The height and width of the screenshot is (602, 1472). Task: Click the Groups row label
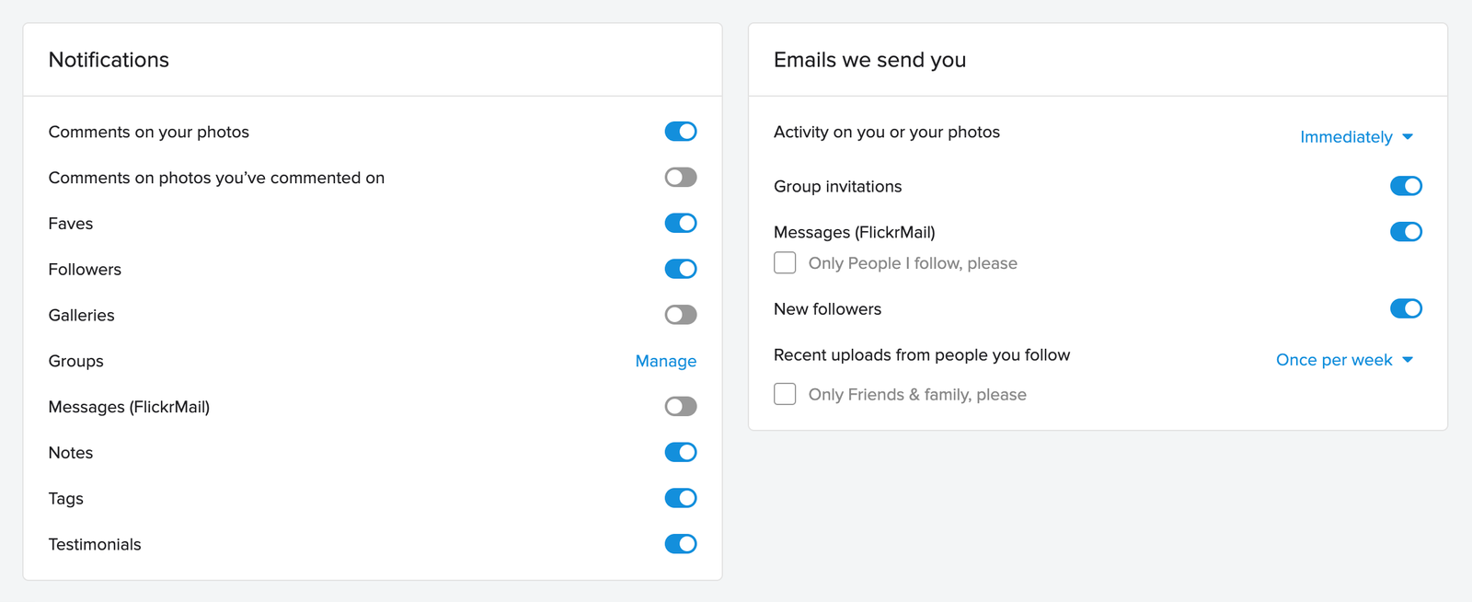tap(75, 361)
